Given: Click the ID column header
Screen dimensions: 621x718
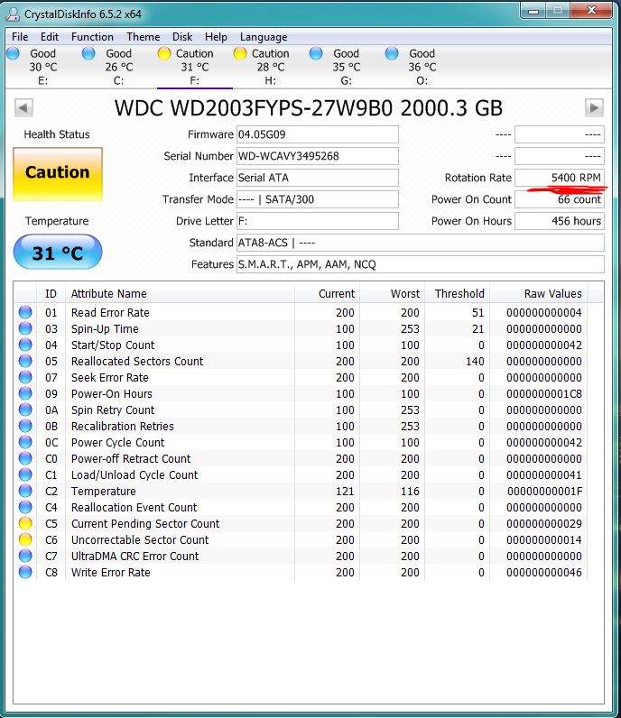Looking at the screenshot, I should [x=51, y=293].
